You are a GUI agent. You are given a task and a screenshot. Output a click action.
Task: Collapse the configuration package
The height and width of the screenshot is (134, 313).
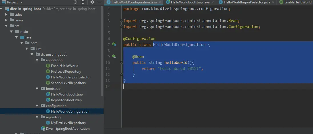coord(37,106)
